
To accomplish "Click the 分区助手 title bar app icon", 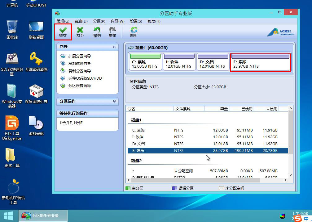I will click(x=58, y=13).
